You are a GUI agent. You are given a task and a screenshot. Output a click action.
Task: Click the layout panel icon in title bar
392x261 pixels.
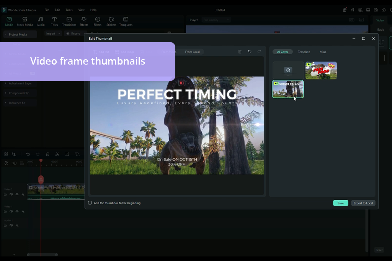pos(368,10)
